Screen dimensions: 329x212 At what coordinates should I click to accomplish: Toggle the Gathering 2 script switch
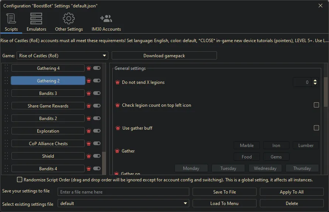(x=97, y=81)
